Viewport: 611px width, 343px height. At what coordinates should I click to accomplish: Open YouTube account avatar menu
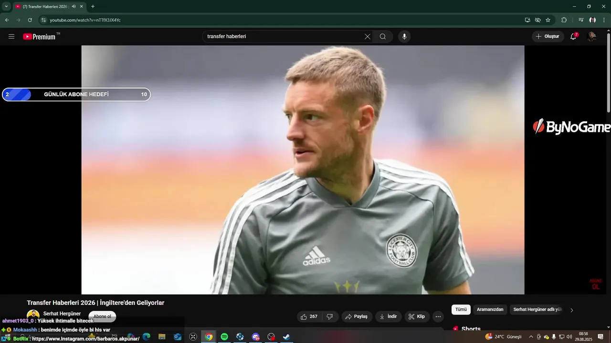click(x=591, y=36)
